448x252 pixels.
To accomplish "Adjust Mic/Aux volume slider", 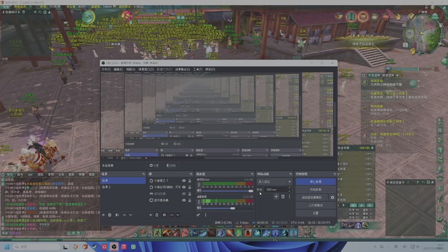I will [x=227, y=191].
